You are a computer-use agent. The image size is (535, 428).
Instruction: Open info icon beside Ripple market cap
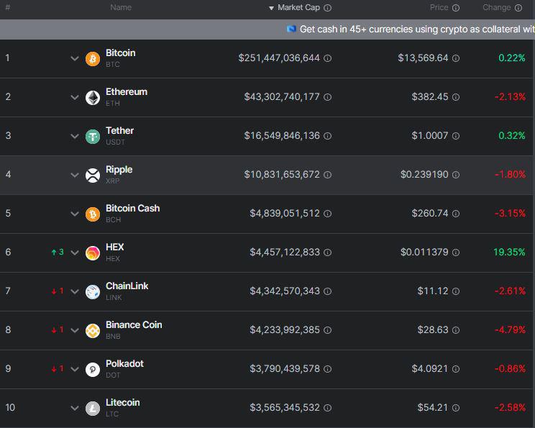coord(328,175)
